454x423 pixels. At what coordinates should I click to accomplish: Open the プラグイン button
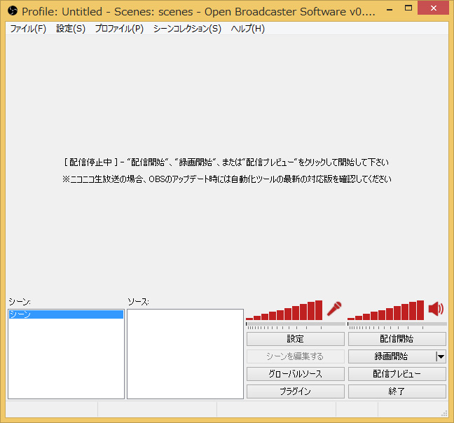[296, 391]
